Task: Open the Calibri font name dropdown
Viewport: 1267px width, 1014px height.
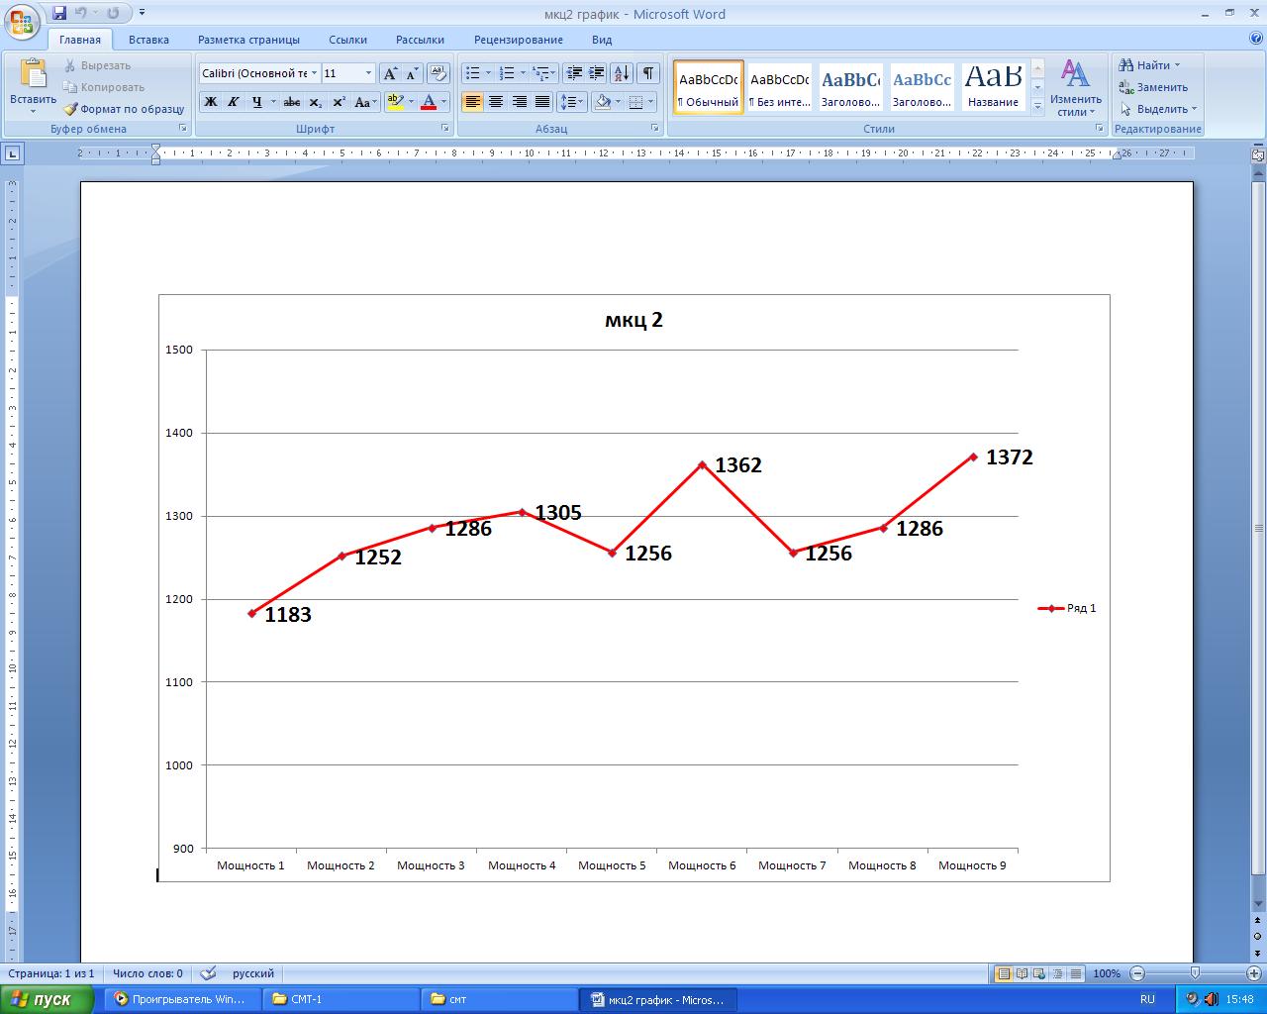Action: click(x=315, y=73)
